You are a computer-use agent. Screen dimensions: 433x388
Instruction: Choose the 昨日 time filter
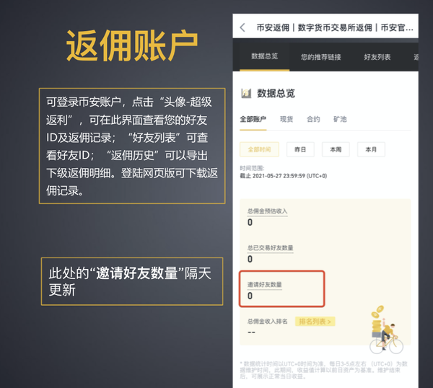tap(300, 149)
